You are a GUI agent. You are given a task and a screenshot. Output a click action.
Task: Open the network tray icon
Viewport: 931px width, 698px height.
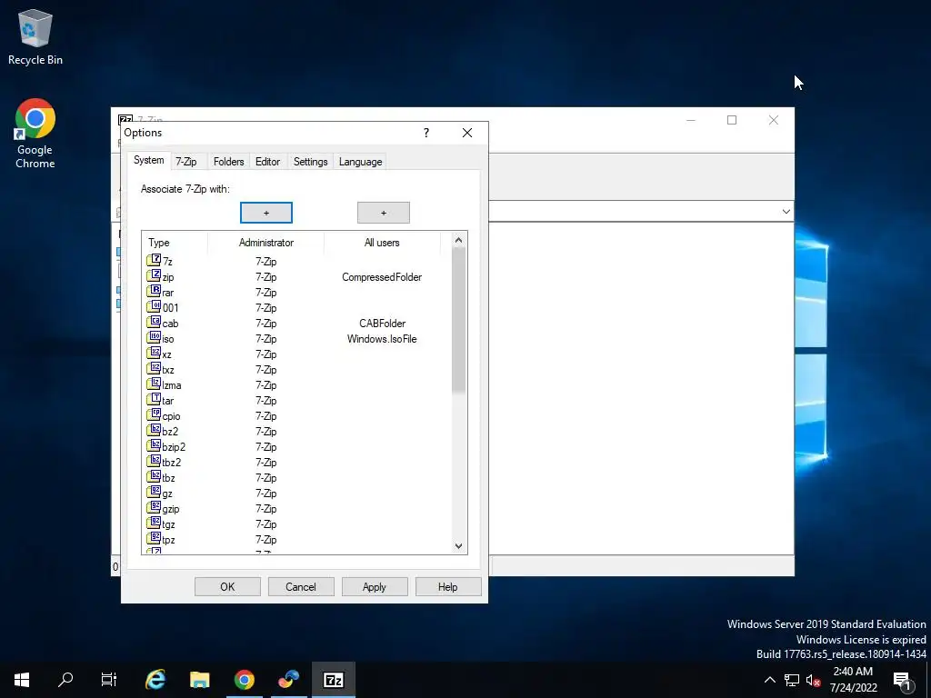792,680
